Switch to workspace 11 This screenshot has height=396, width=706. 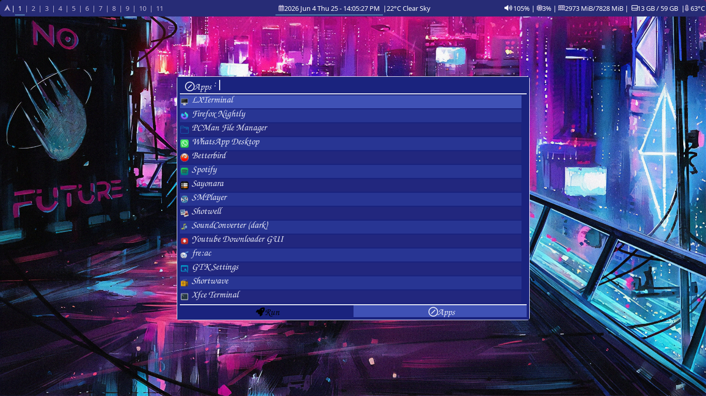[160, 8]
